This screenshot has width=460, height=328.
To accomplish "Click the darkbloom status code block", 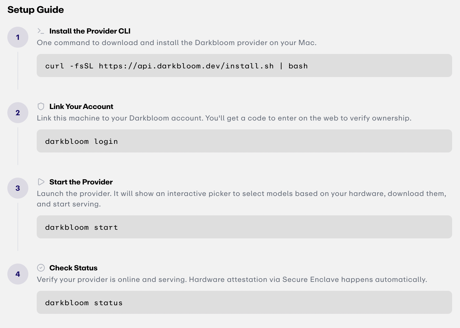I will (244, 302).
